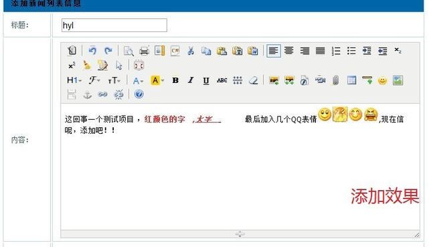Screen dimensions: 435x247
Task: Click the clear HTML broom icon
Action: [x=87, y=66]
